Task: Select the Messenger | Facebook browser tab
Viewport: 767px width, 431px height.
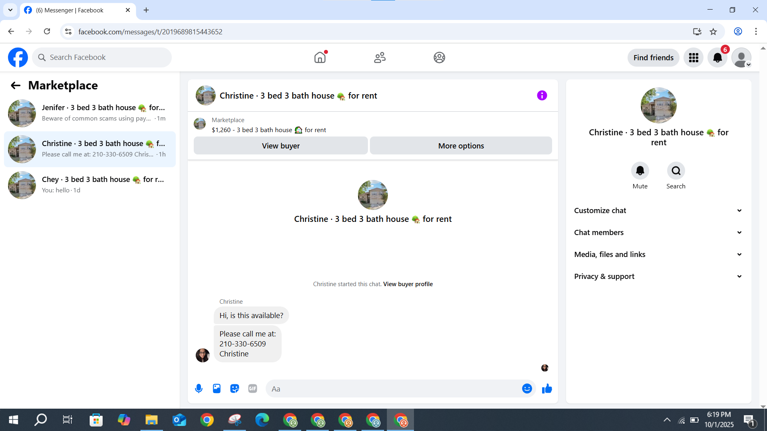Action: tap(78, 10)
